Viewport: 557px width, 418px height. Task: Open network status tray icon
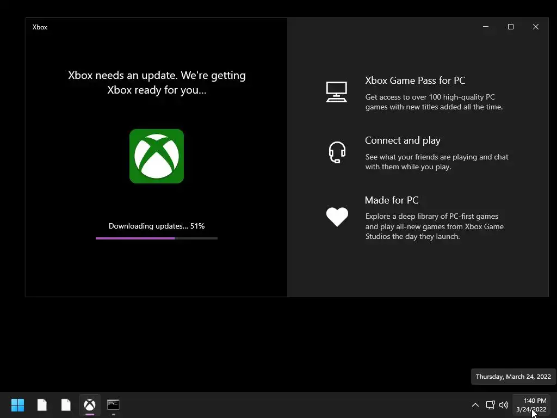point(490,405)
